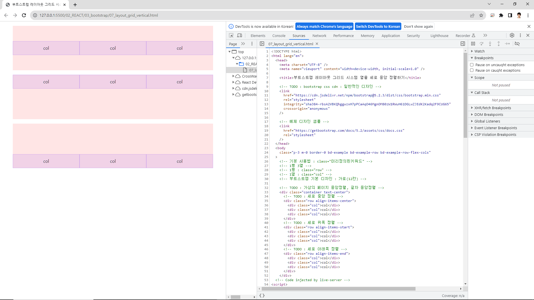
Task: Open the Network tab
Action: click(319, 36)
